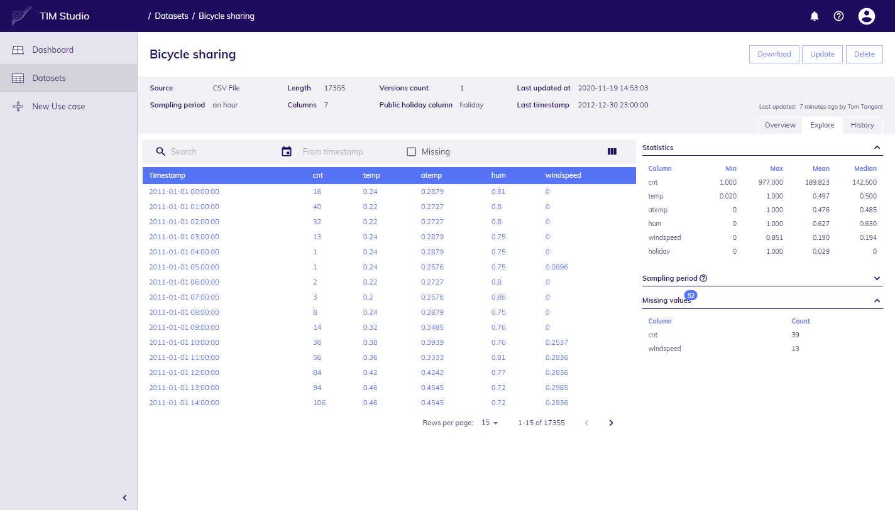Go to the next page of rows
The width and height of the screenshot is (895, 510).
[611, 423]
